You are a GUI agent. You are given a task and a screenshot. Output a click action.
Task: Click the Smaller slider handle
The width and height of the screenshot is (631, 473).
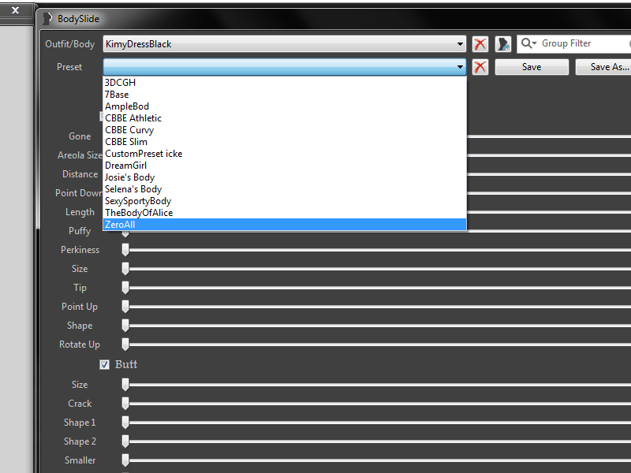point(125,460)
